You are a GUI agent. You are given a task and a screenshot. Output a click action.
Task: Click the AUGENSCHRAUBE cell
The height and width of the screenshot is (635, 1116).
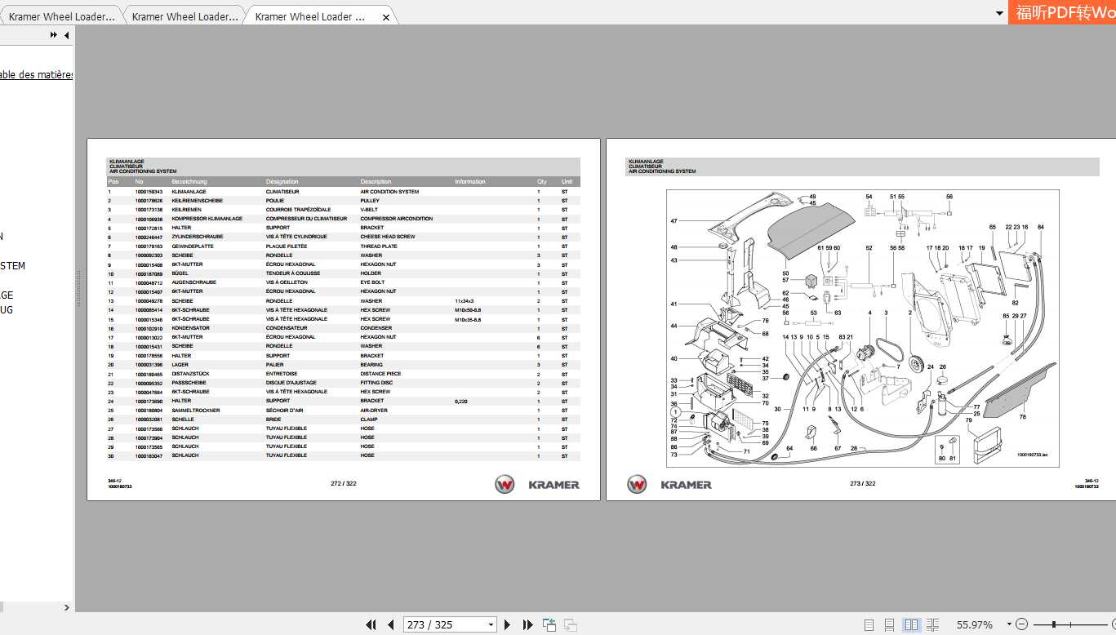click(193, 282)
